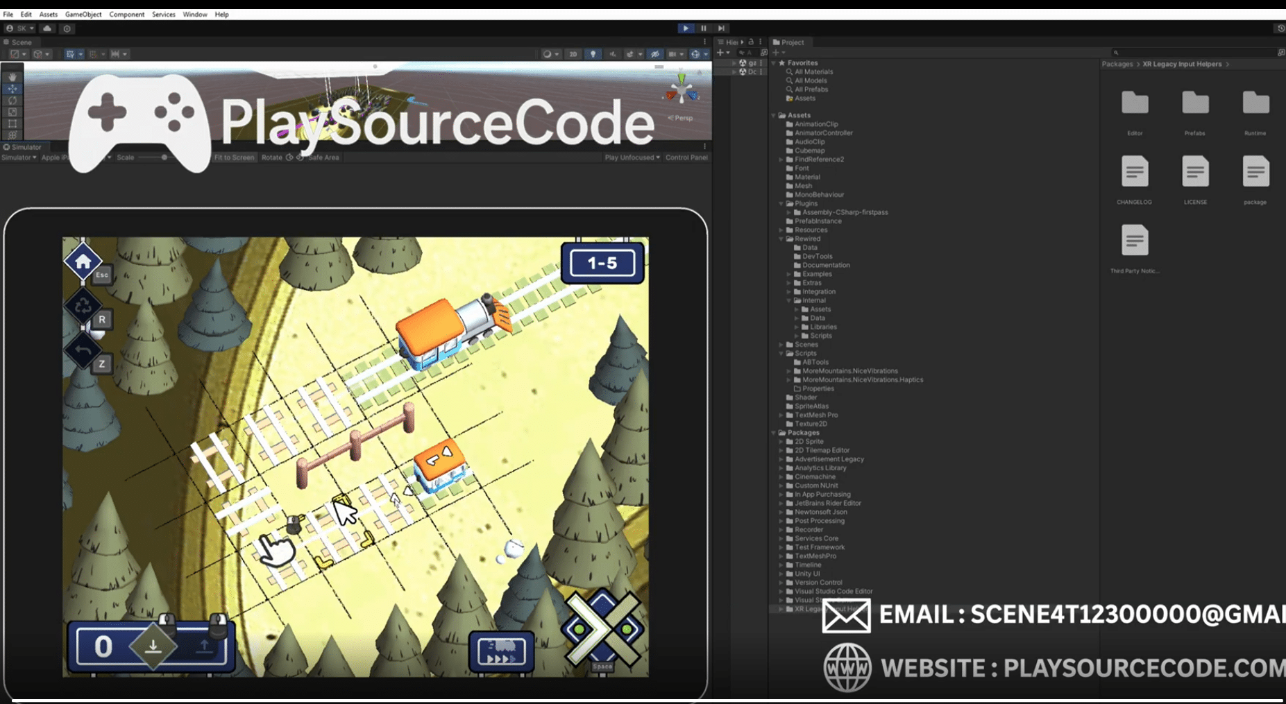Click the Fit to Screen button
The height and width of the screenshot is (704, 1286).
pos(234,157)
